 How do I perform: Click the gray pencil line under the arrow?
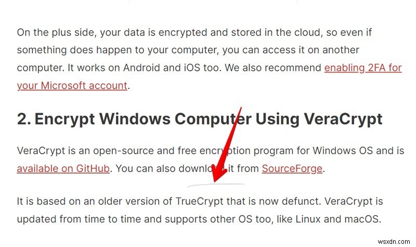point(215,184)
